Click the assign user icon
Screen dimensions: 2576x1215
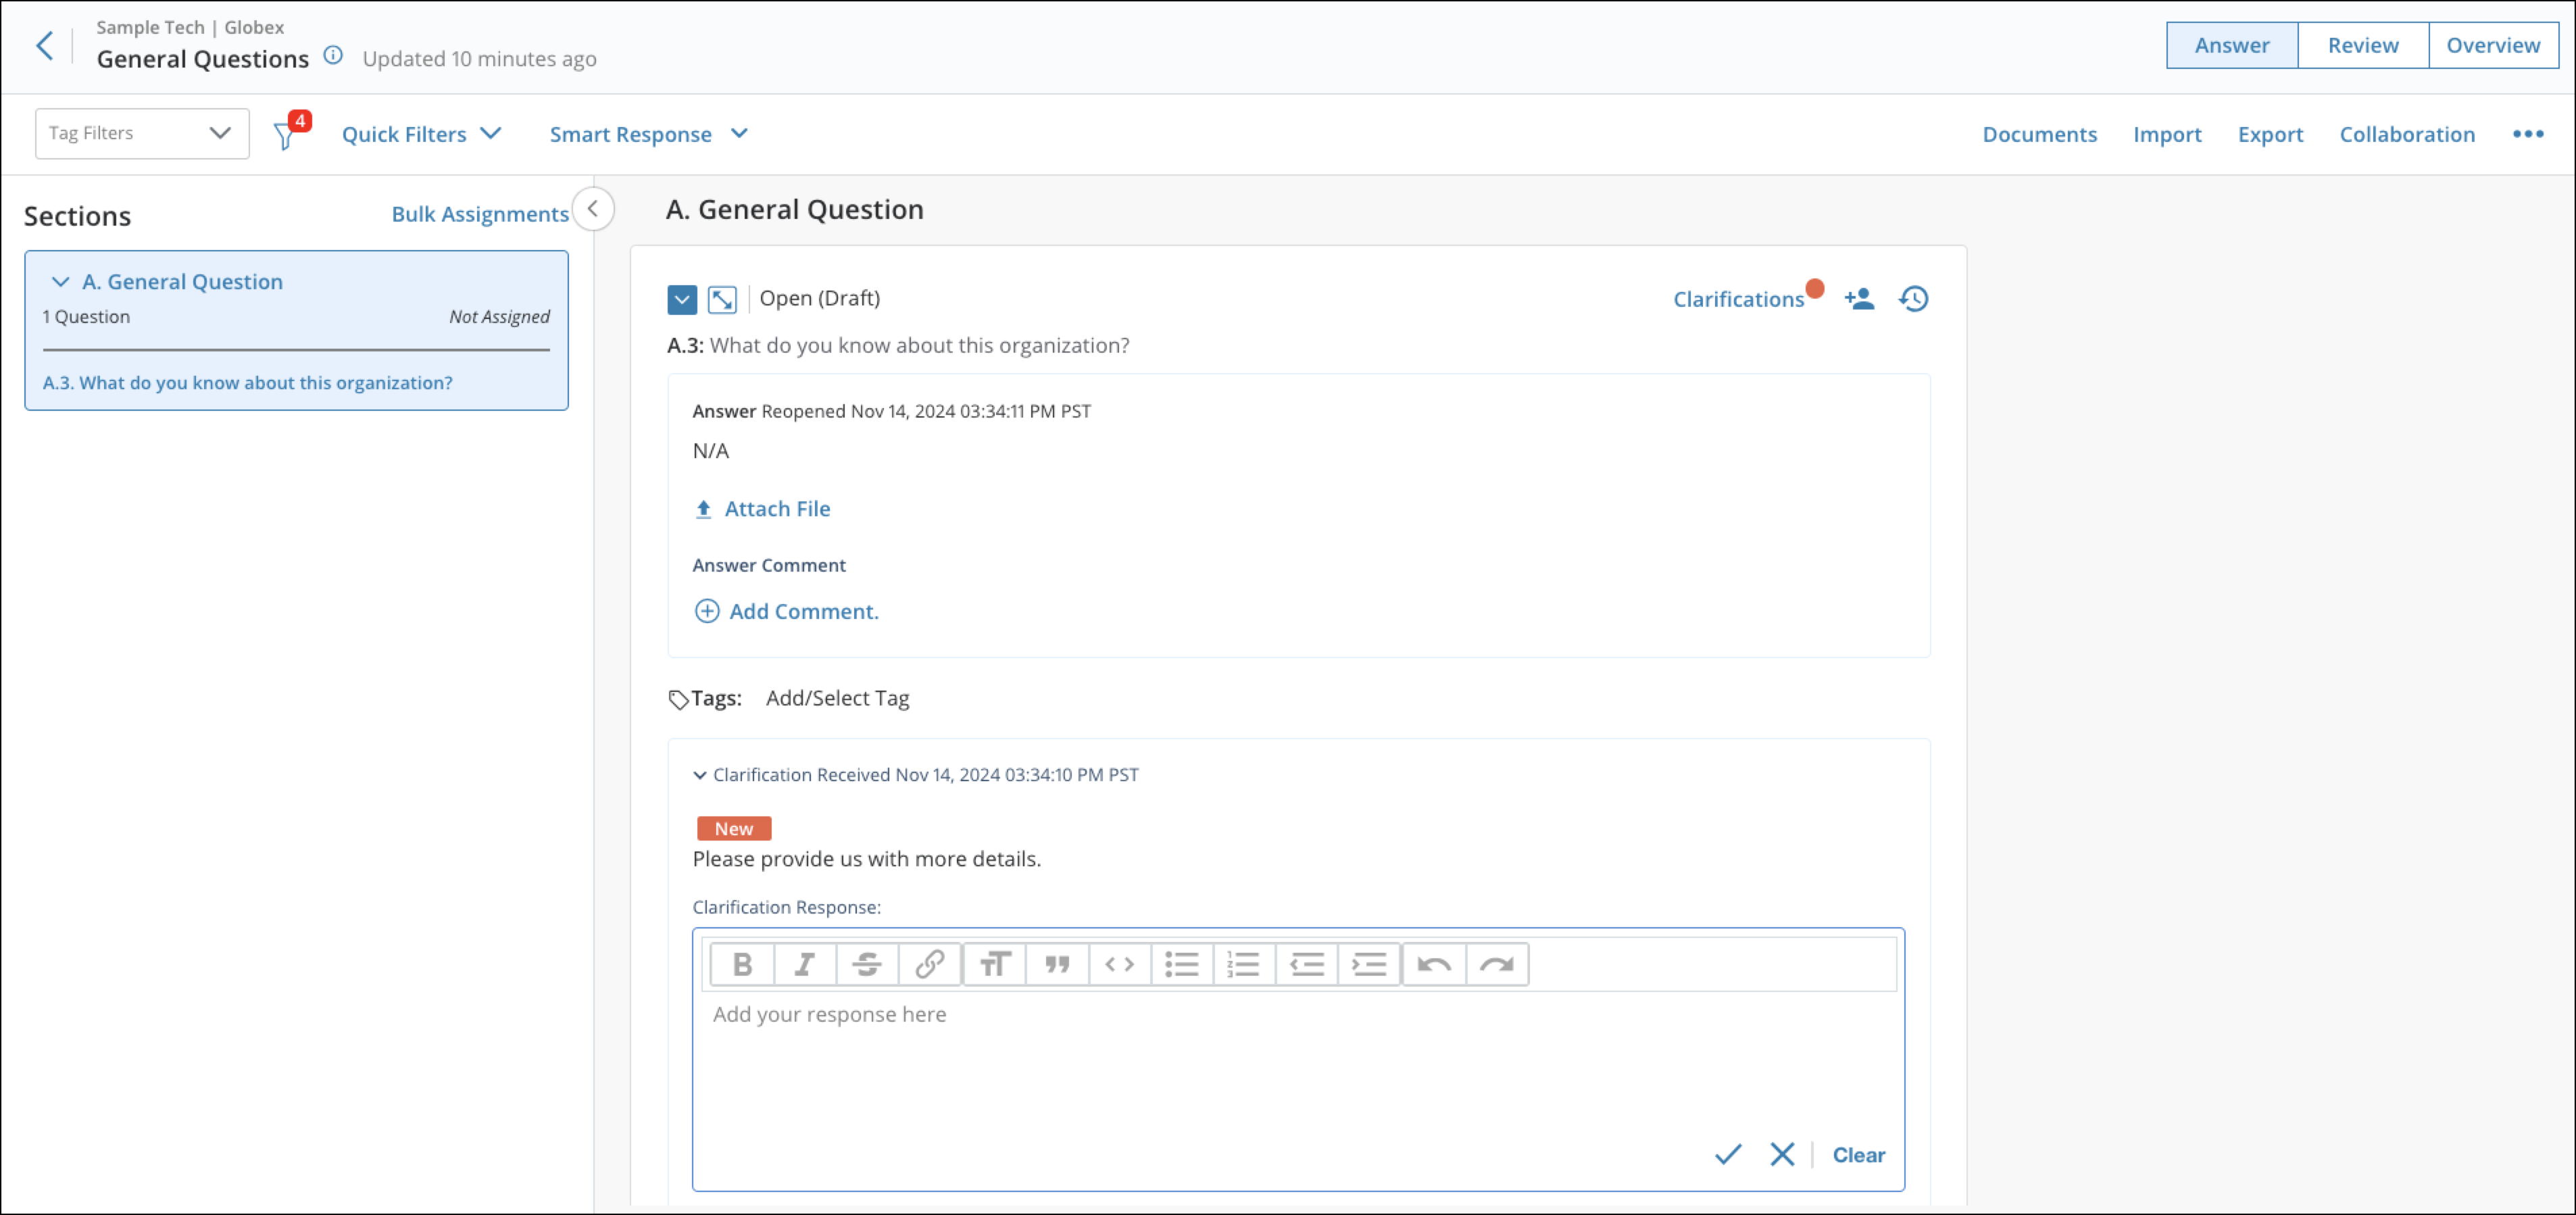[1859, 299]
